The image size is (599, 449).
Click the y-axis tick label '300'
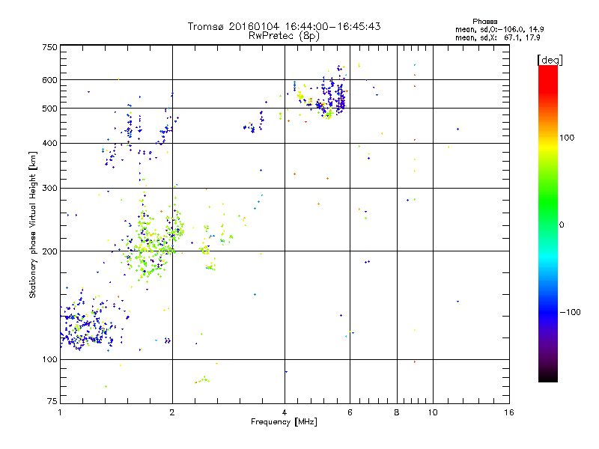point(49,189)
